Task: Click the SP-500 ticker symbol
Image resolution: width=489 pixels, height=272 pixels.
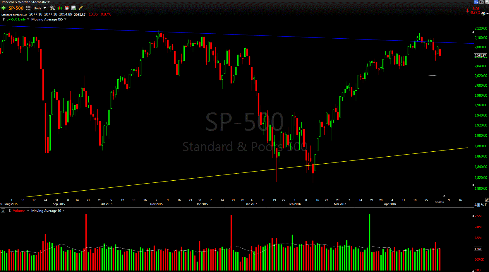Action: (16, 8)
